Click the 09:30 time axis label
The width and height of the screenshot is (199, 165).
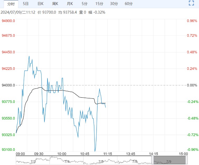(x=39, y=154)
